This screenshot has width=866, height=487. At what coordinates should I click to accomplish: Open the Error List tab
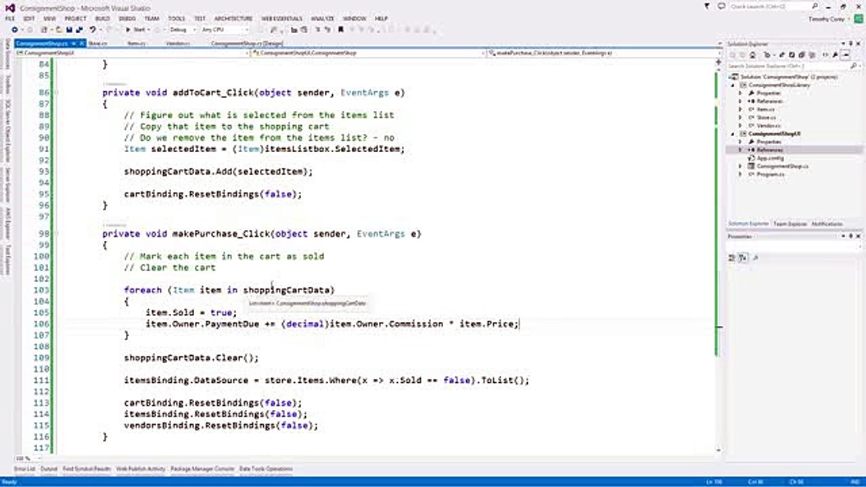24,469
